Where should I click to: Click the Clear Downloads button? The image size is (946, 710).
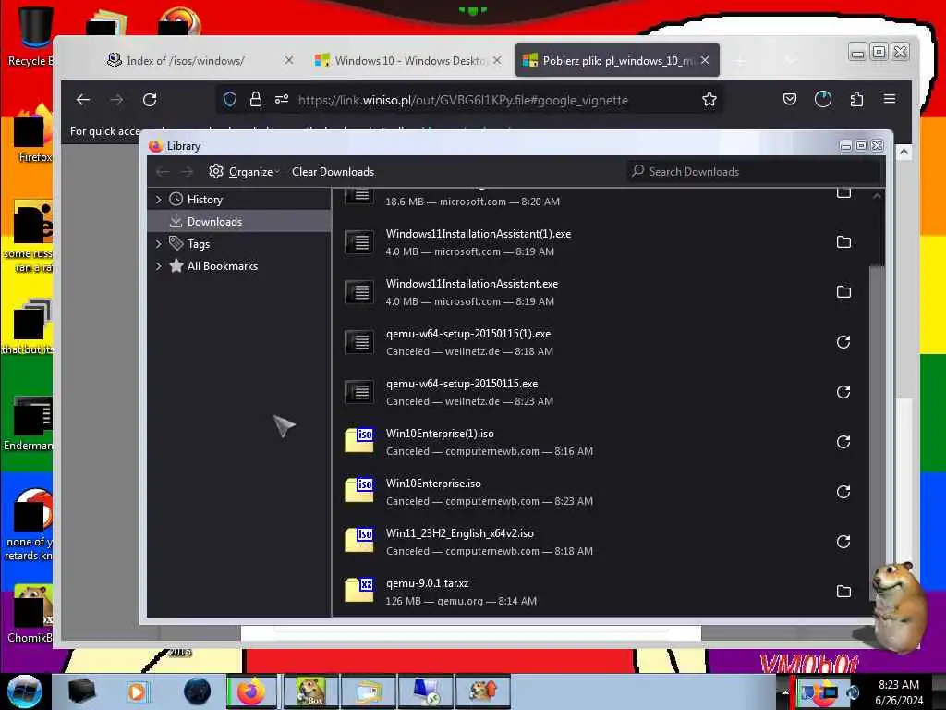click(333, 171)
